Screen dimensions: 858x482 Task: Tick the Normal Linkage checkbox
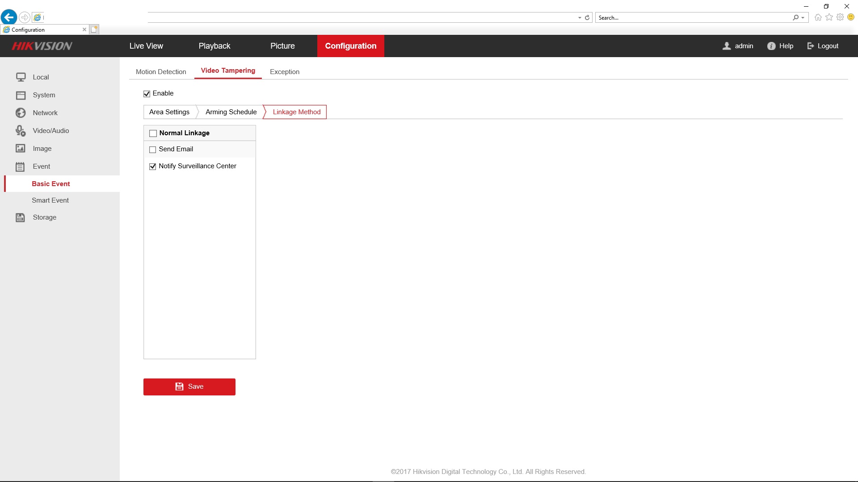pos(153,133)
